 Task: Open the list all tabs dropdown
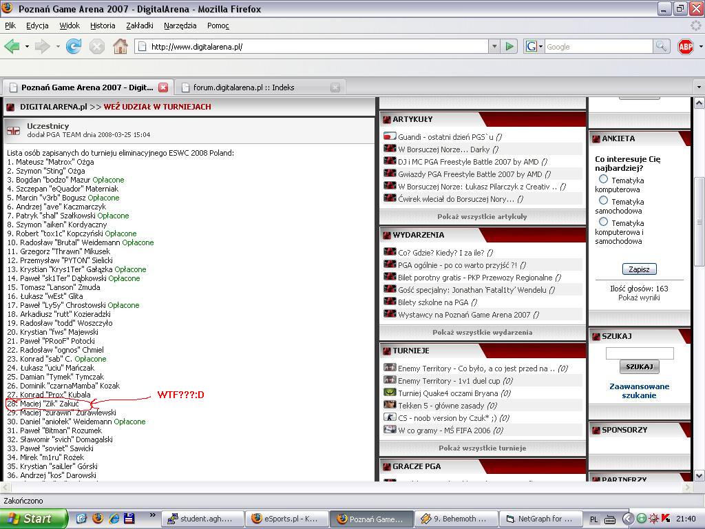699,87
